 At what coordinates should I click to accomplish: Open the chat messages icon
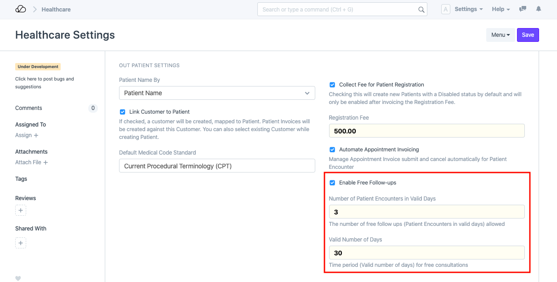pyautogui.click(x=523, y=9)
